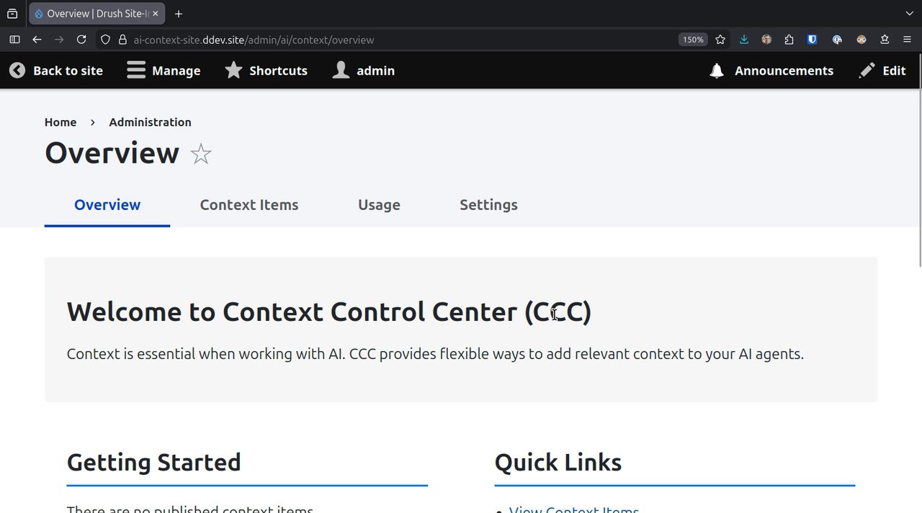Switch to the Settings tab
Screen dimensions: 922x513
488,205
